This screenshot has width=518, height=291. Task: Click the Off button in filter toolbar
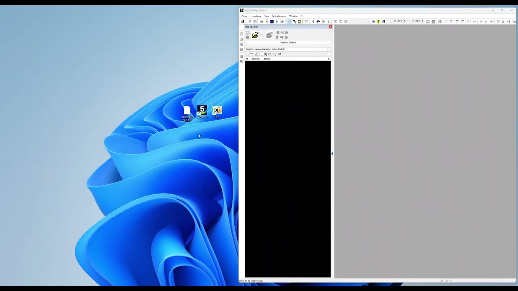[x=280, y=54]
